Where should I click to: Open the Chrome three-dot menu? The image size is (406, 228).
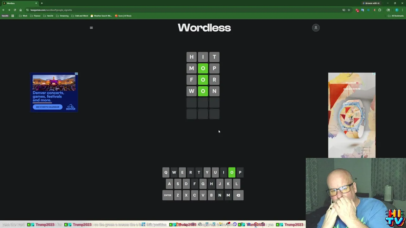(402, 10)
